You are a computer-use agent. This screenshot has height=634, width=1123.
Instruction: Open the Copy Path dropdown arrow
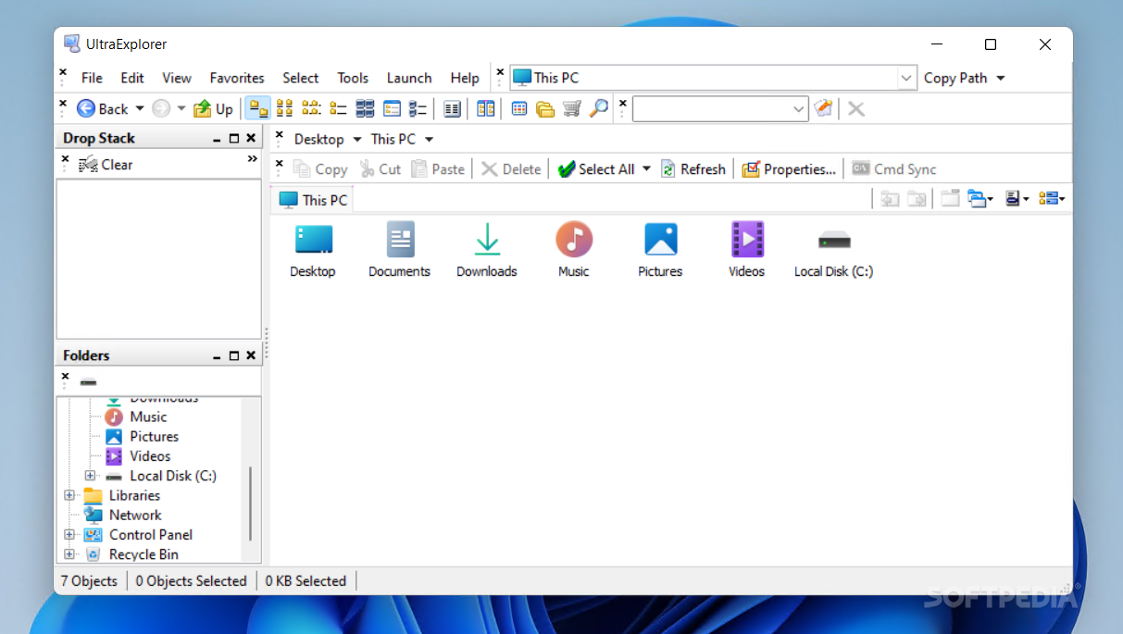tap(1001, 78)
